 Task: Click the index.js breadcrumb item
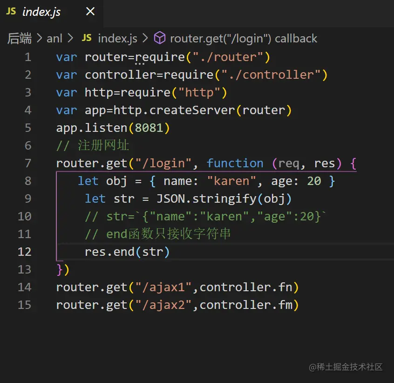118,39
